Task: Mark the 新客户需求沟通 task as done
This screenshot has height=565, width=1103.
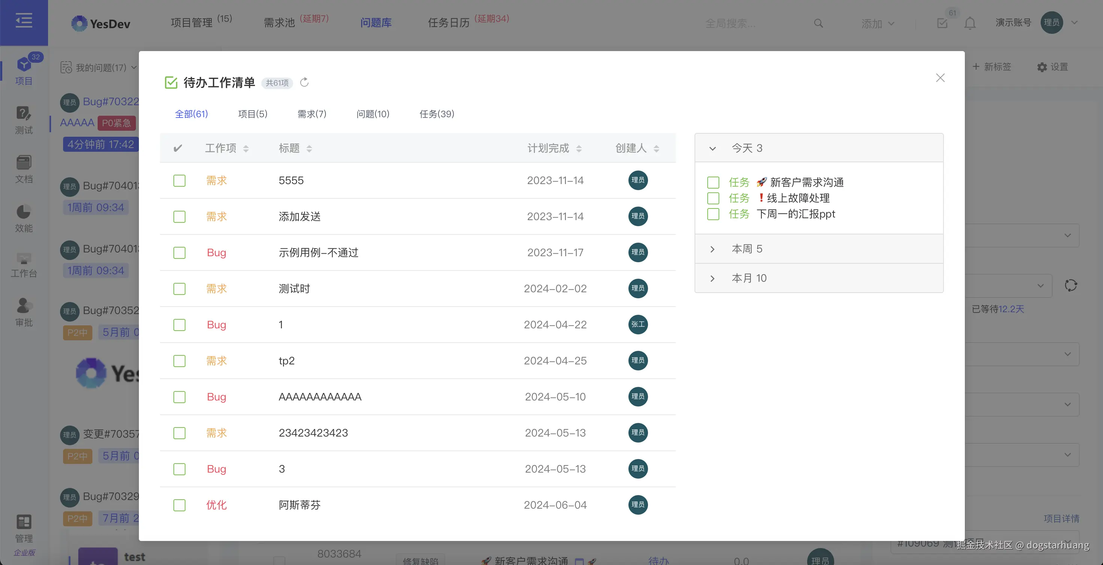Action: click(x=713, y=182)
